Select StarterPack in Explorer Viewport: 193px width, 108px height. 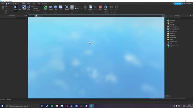point(172,35)
